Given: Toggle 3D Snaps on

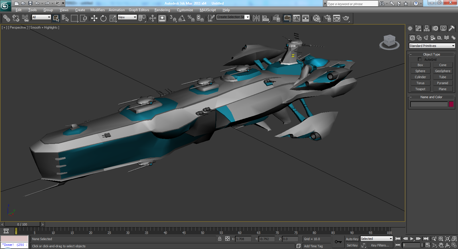Looking at the screenshot, I should point(173,18).
